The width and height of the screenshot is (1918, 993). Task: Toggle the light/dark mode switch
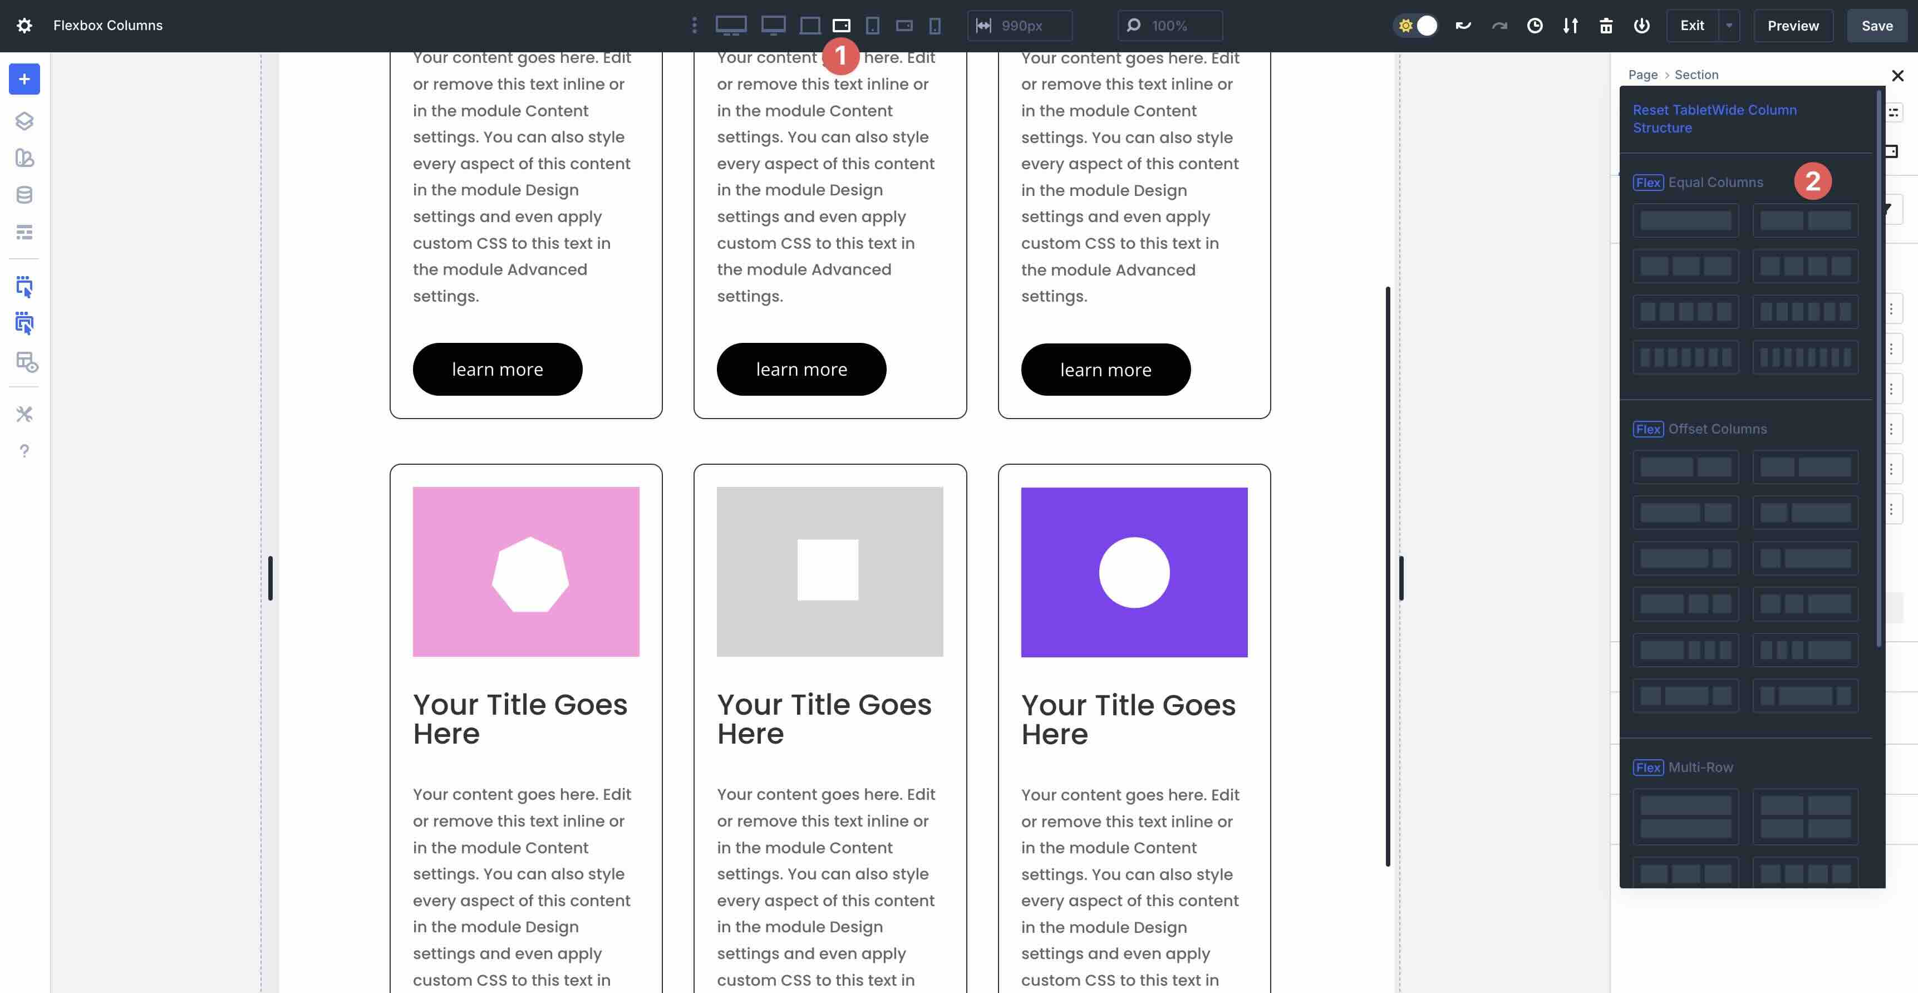click(1416, 24)
